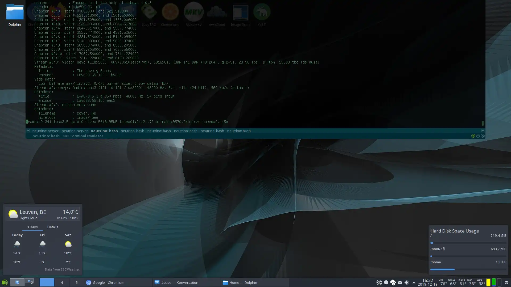511x287 pixels.
Task: Expand the /home partition entry
Action: pos(435,262)
